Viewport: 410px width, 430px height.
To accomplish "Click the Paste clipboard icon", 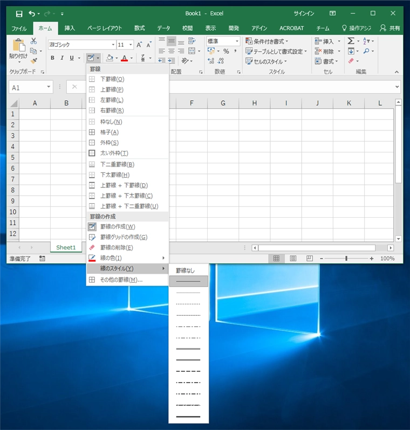I will 18,45.
